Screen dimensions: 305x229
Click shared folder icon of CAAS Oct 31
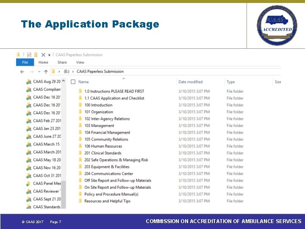[x=29, y=176]
